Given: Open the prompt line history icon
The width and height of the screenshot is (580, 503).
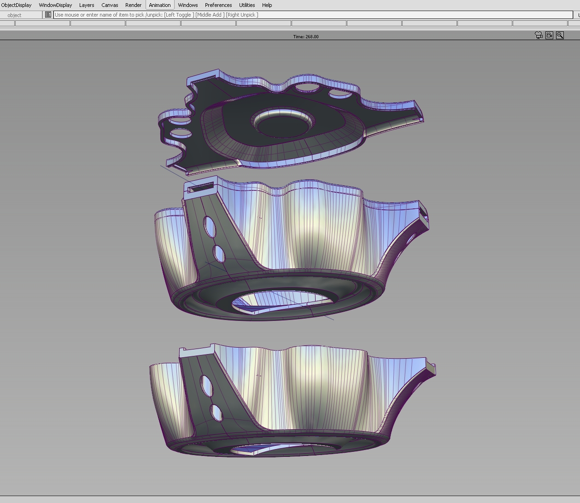Looking at the screenshot, I should [48, 15].
